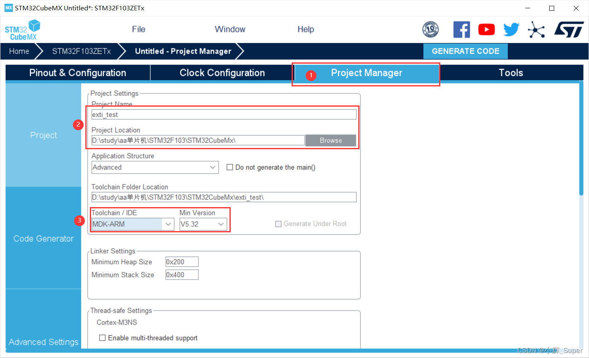Image resolution: width=589 pixels, height=358 pixels.
Task: Click the Minimum Stack Size field
Action: click(182, 275)
